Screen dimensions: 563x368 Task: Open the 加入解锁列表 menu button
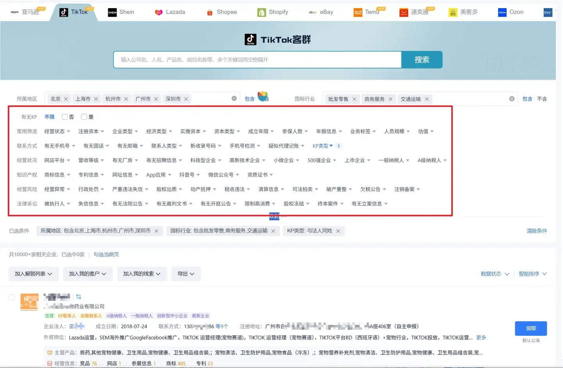(x=34, y=274)
